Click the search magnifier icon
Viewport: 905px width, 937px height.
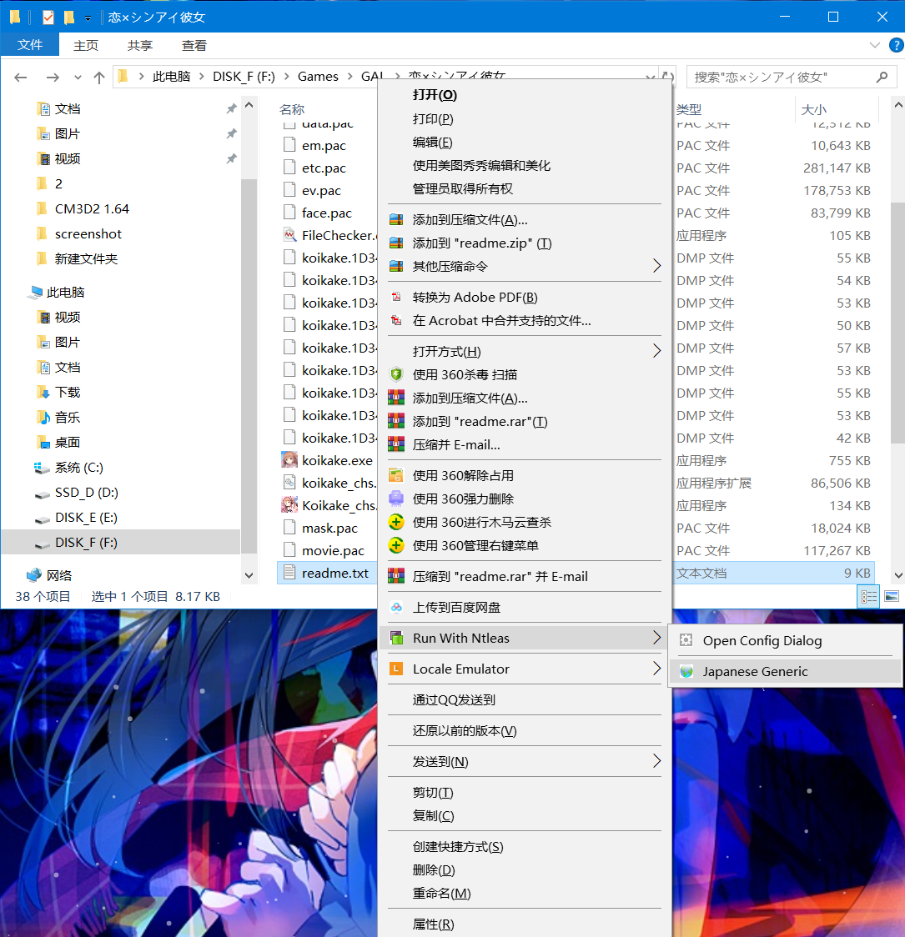[882, 77]
